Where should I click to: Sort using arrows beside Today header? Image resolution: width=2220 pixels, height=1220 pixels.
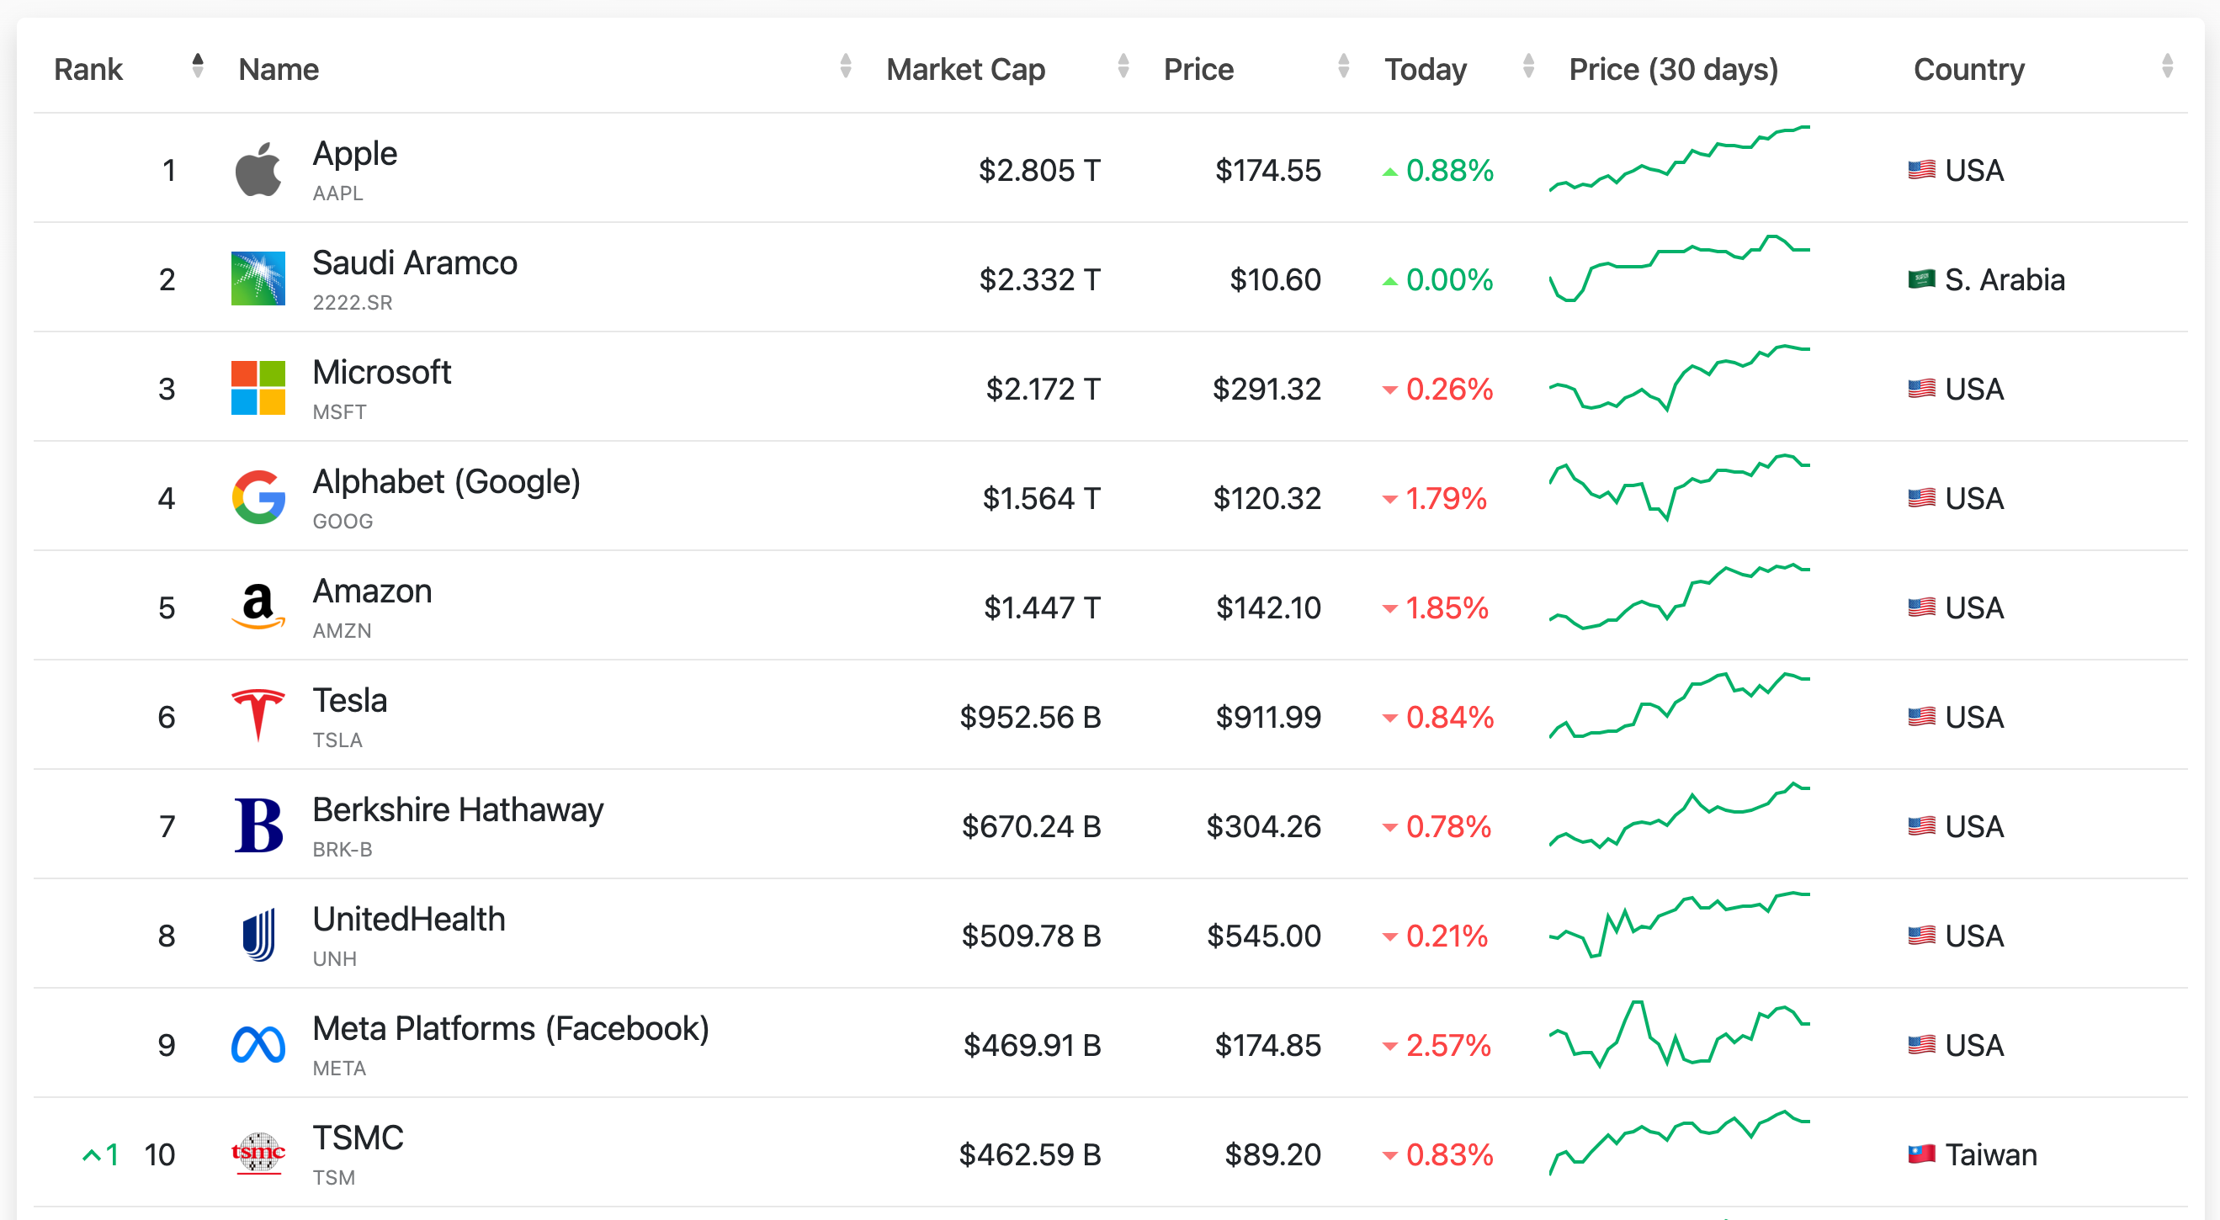click(1528, 66)
